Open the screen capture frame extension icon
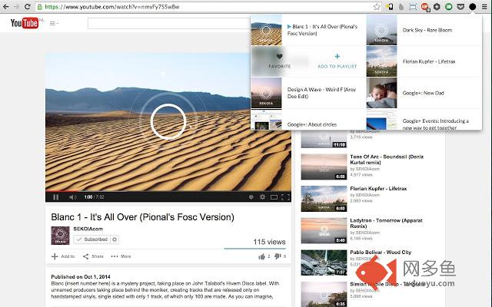The height and width of the screenshot is (307, 492). point(413,7)
